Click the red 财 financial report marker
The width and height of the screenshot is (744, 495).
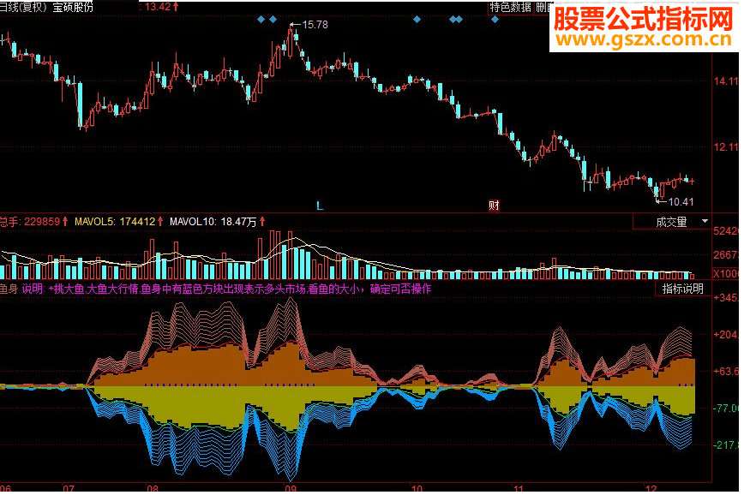[494, 206]
